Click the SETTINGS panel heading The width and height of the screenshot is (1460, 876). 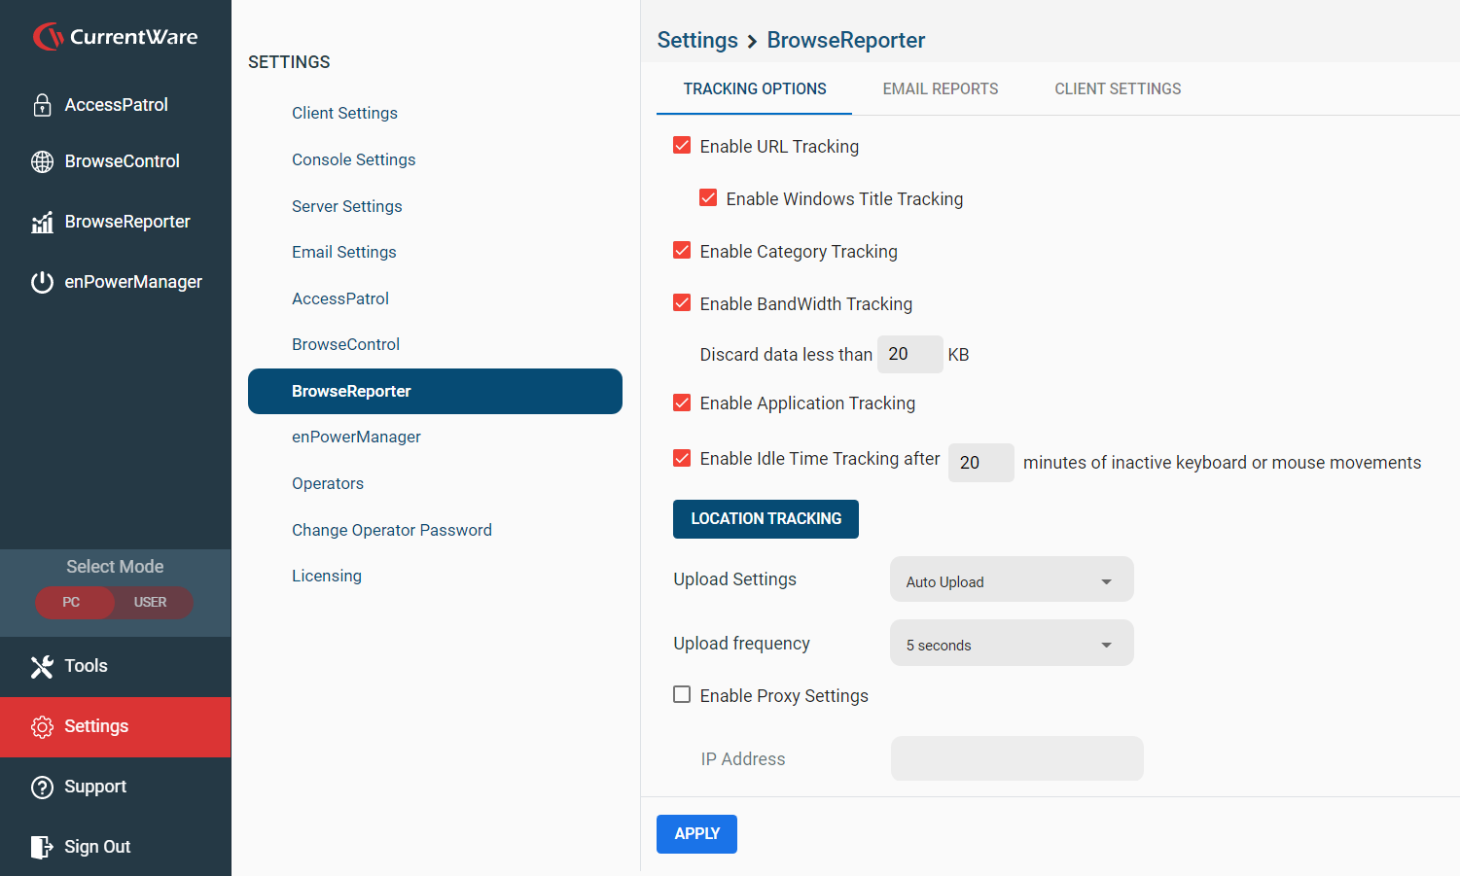click(289, 62)
